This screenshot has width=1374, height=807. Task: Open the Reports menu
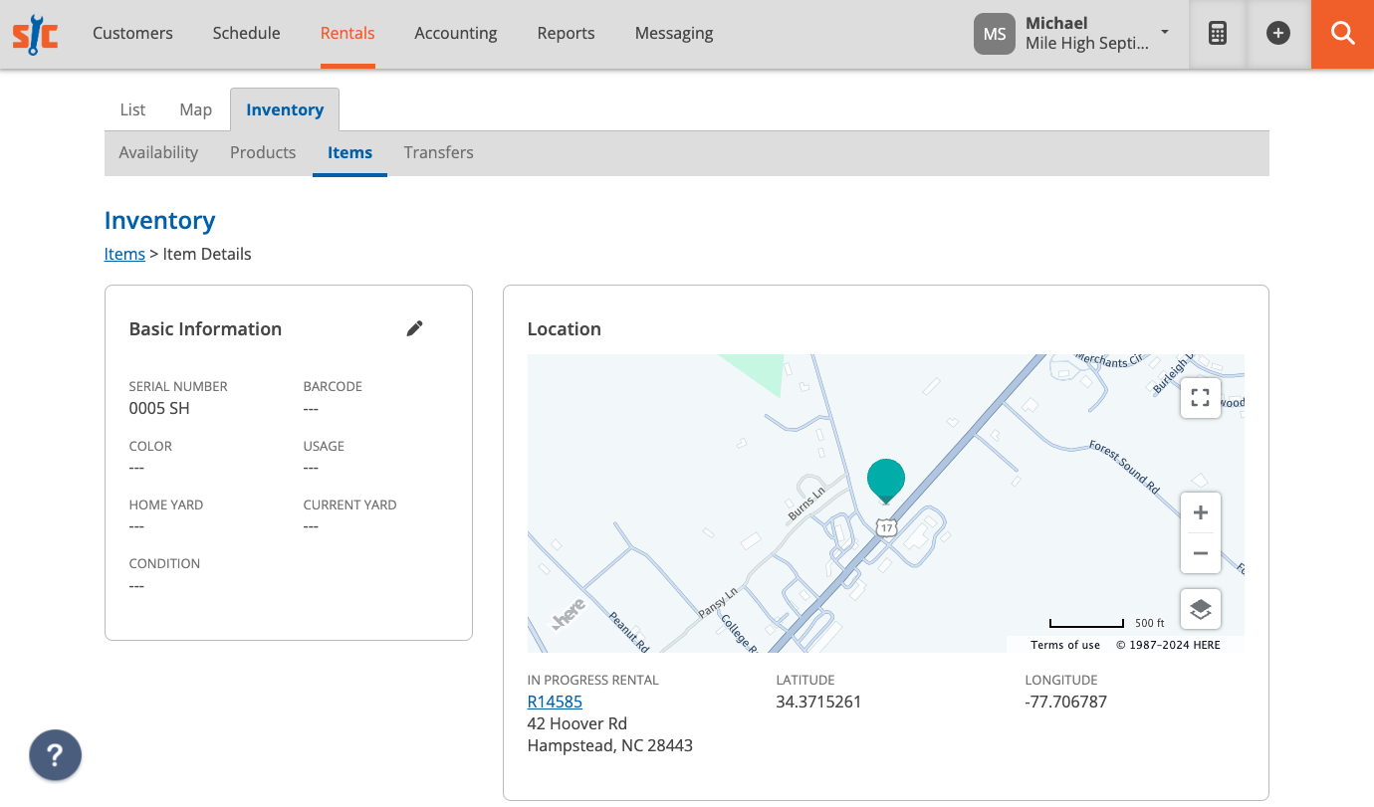click(x=566, y=33)
